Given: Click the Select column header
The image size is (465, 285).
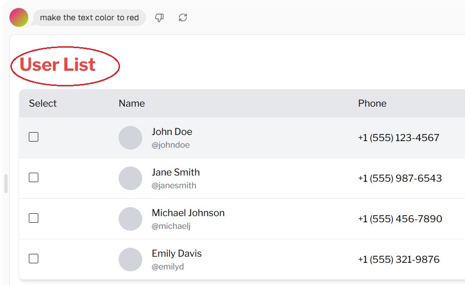Looking at the screenshot, I should point(43,103).
